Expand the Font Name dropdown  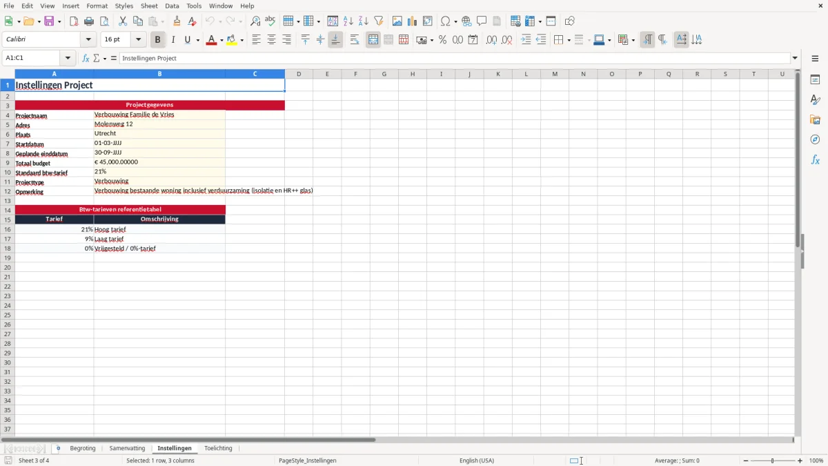pos(88,40)
